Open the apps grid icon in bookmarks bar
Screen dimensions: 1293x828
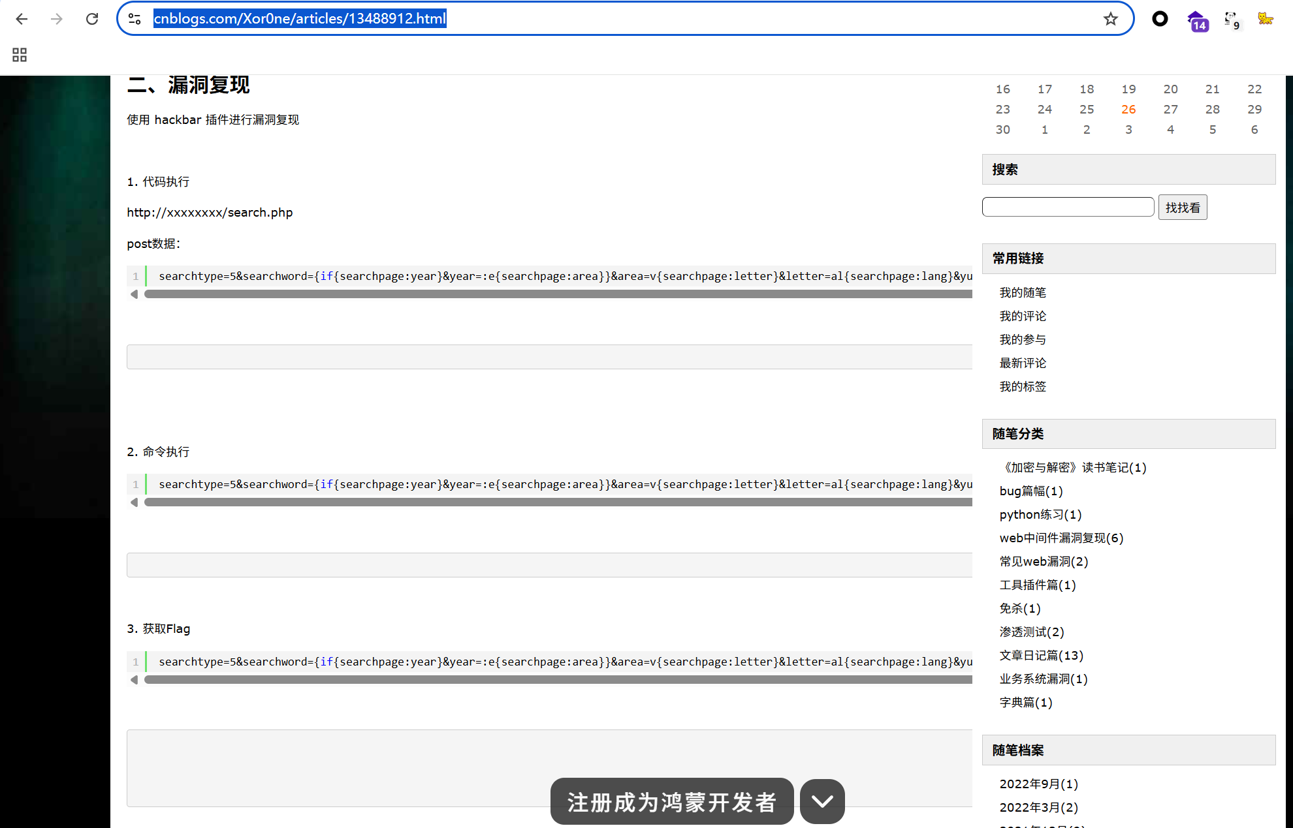point(20,55)
